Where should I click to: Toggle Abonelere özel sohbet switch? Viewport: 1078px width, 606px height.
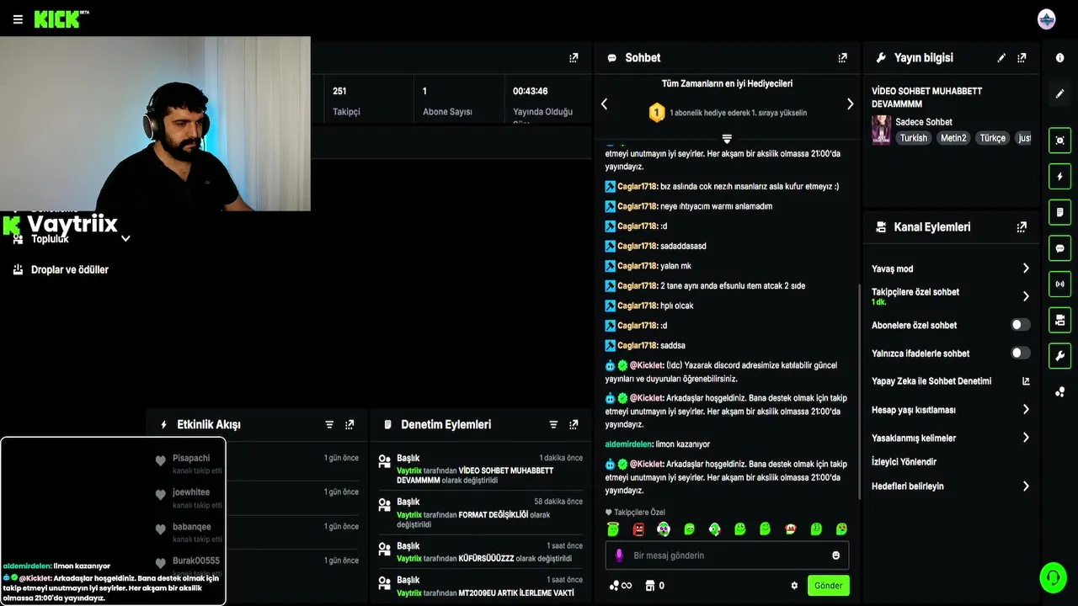point(1020,325)
